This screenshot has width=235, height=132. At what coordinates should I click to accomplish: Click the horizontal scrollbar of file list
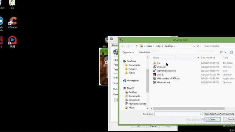click(x=189, y=109)
